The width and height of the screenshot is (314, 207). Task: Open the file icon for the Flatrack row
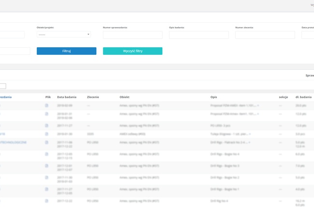pyautogui.click(x=47, y=142)
